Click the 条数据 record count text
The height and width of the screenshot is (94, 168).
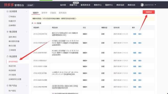39,23
